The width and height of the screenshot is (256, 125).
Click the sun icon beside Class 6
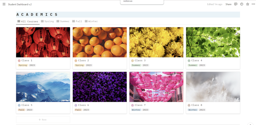click(76, 105)
